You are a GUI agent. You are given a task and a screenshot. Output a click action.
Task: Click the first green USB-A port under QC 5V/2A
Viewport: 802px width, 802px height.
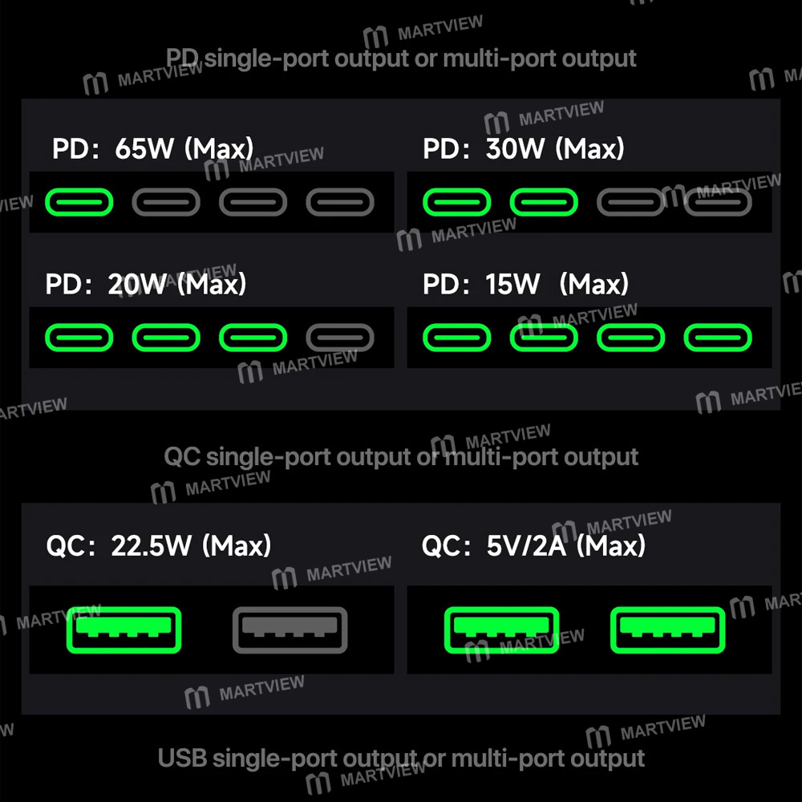click(x=501, y=630)
